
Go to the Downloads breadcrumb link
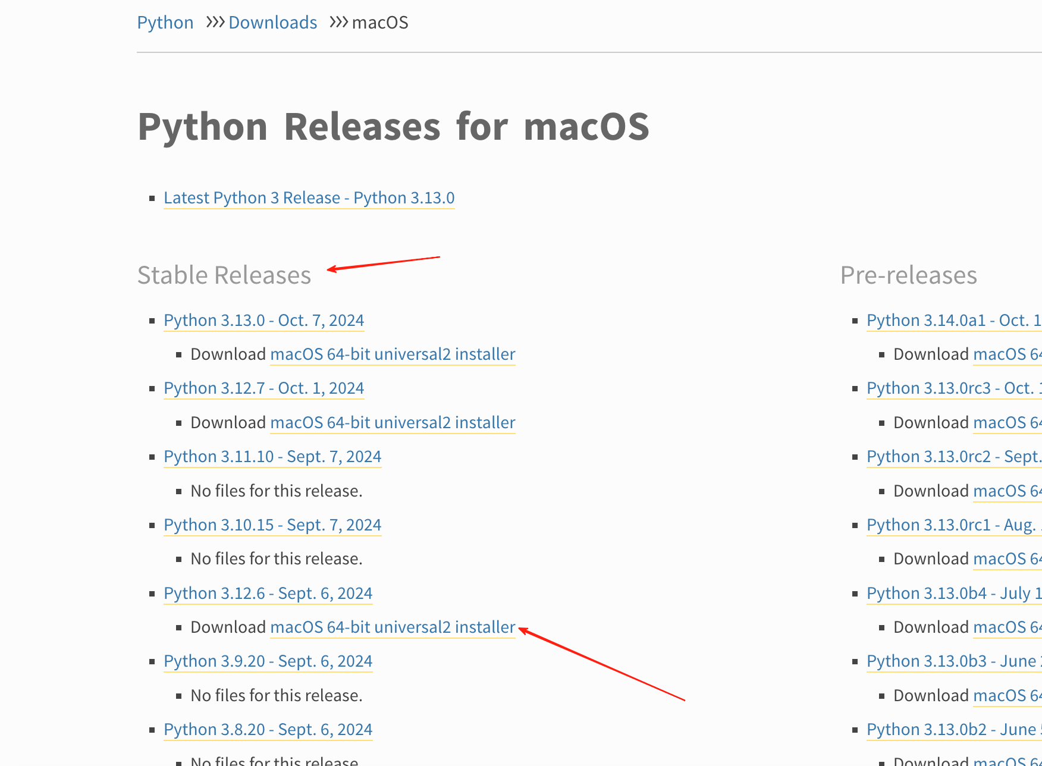coord(273,23)
